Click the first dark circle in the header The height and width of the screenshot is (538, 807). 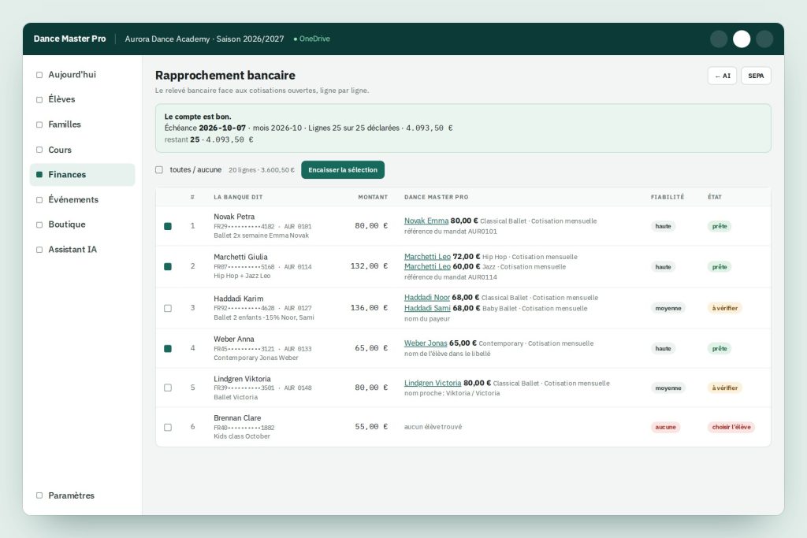pyautogui.click(x=719, y=39)
